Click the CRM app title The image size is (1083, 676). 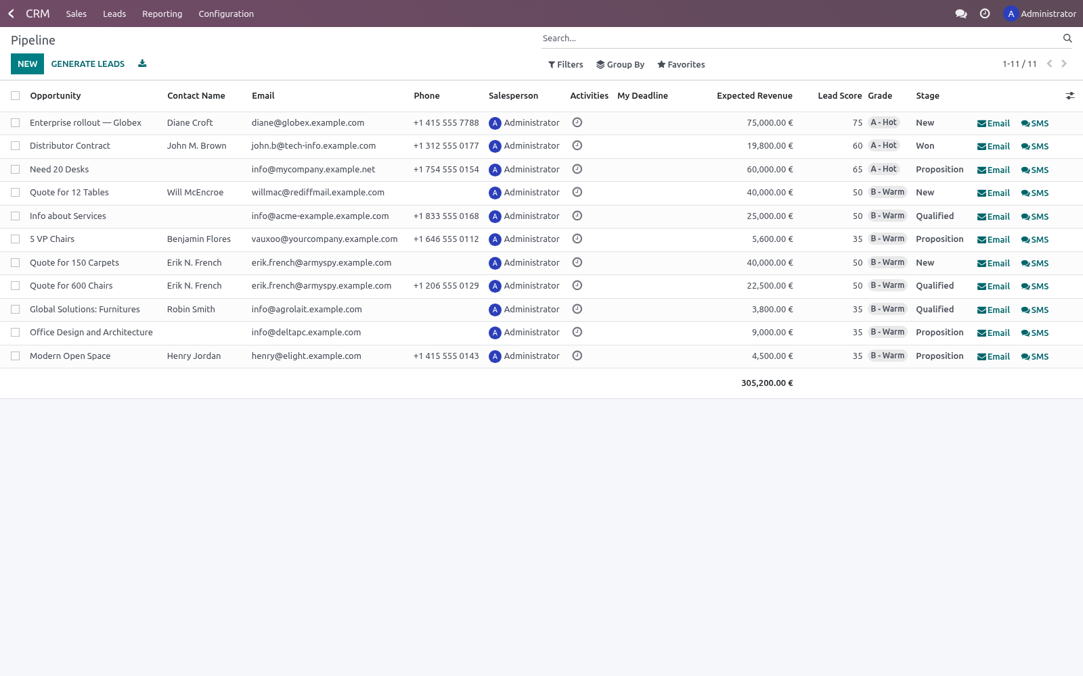point(38,14)
